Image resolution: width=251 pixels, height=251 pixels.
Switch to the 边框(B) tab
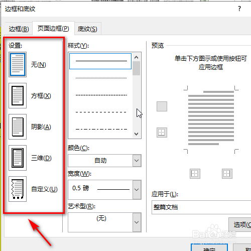point(19,29)
